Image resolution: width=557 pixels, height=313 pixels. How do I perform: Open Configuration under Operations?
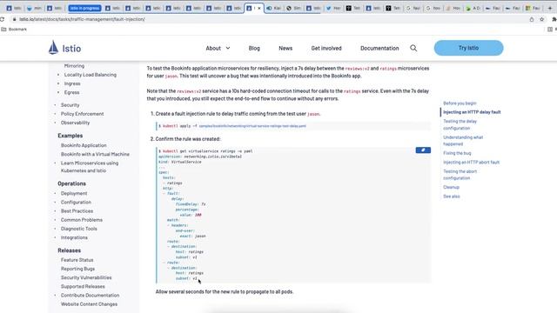(x=76, y=203)
